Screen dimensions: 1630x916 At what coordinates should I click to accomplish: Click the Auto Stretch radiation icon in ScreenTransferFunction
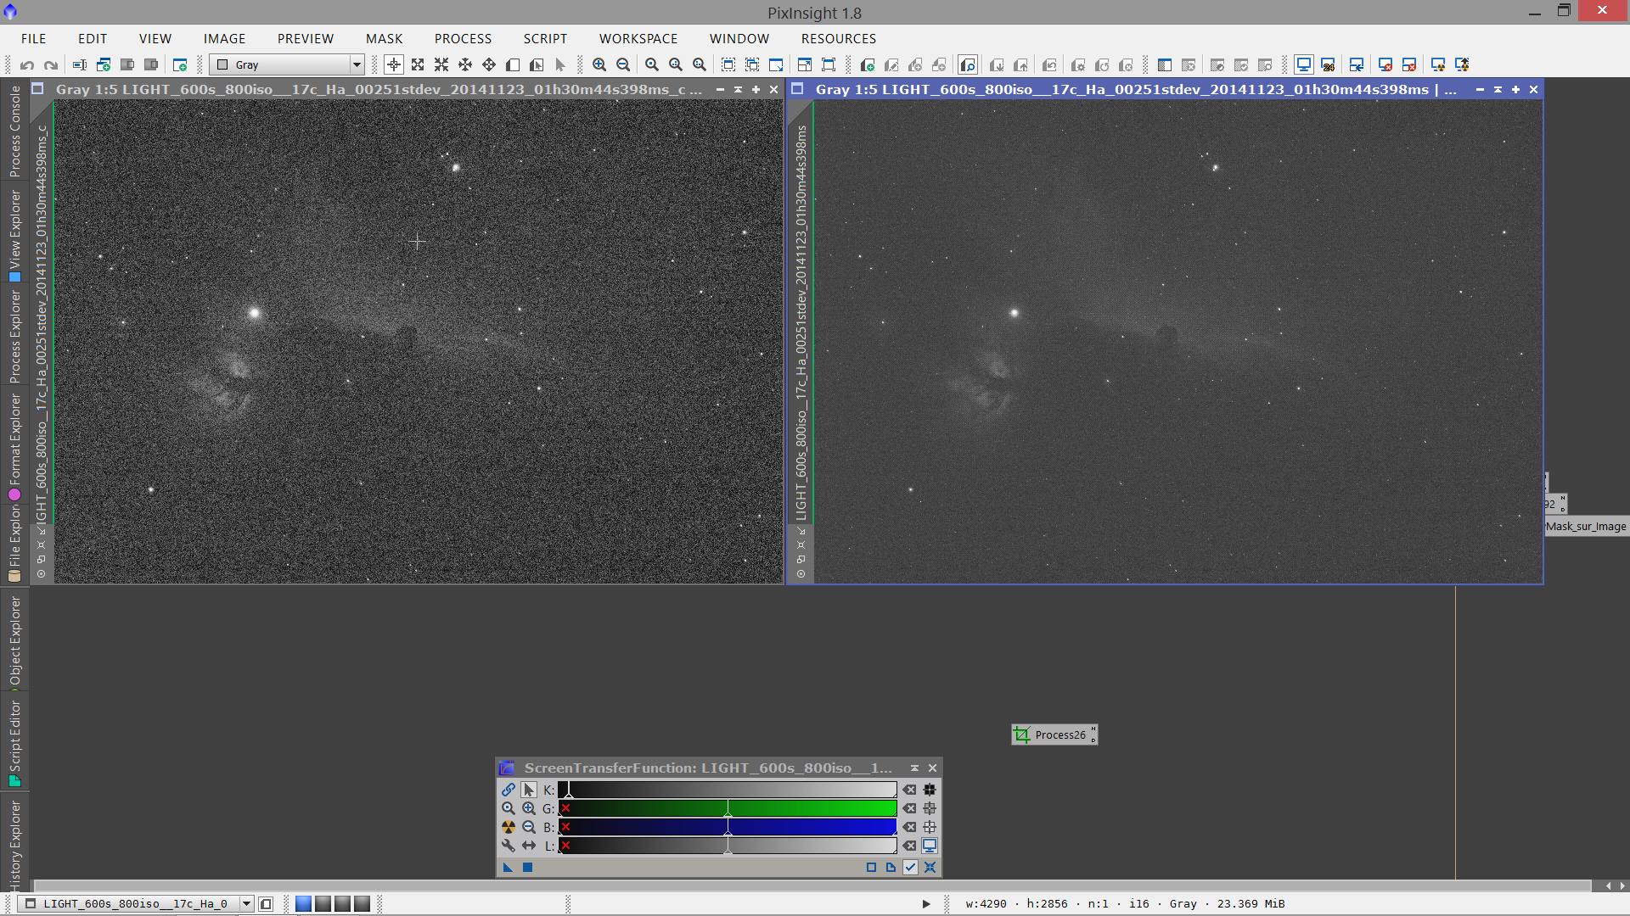pyautogui.click(x=508, y=827)
